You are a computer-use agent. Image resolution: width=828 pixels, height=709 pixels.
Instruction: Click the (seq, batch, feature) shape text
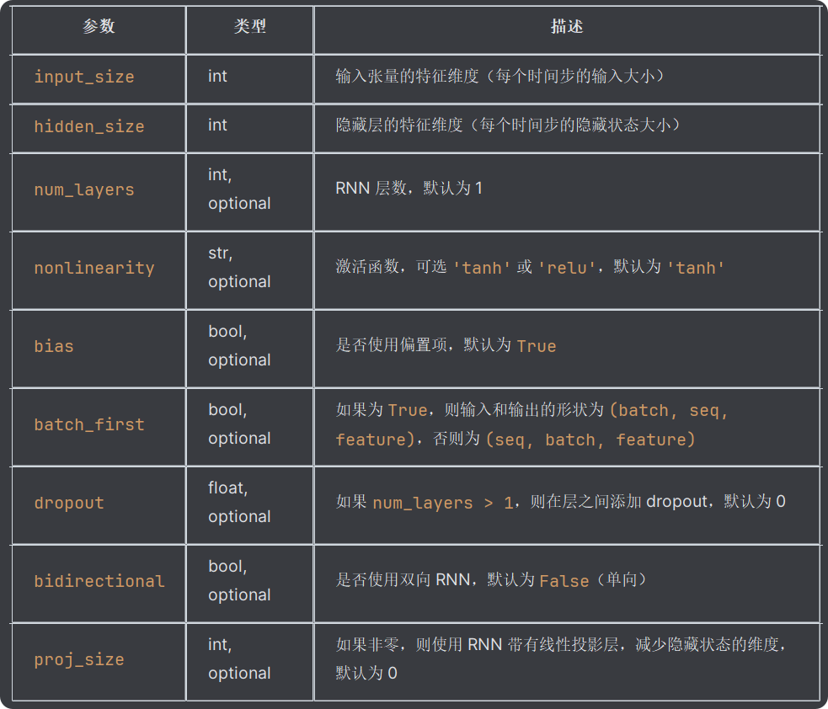coord(590,440)
